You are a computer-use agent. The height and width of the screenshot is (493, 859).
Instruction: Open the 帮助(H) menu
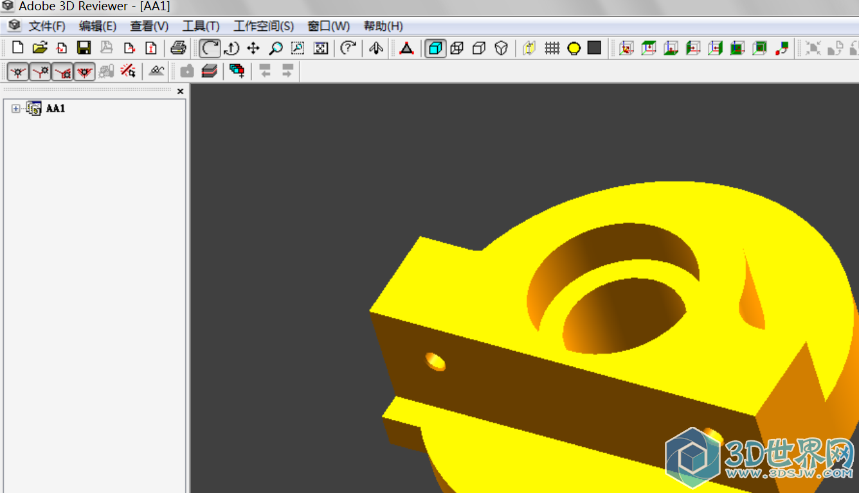(383, 26)
